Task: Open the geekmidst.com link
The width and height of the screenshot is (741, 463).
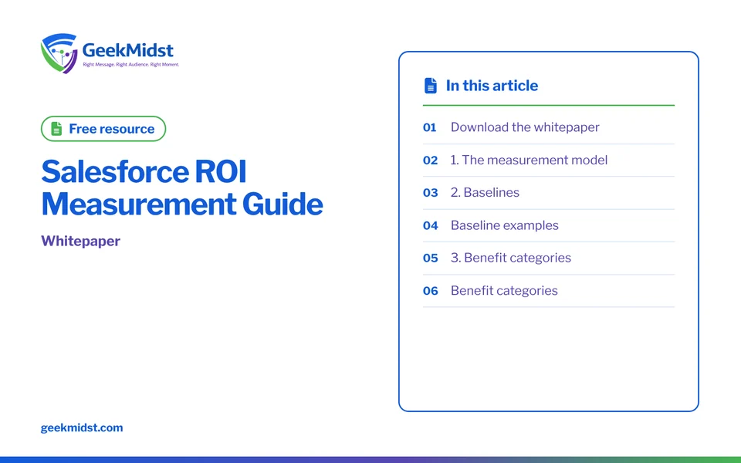Action: (82, 428)
